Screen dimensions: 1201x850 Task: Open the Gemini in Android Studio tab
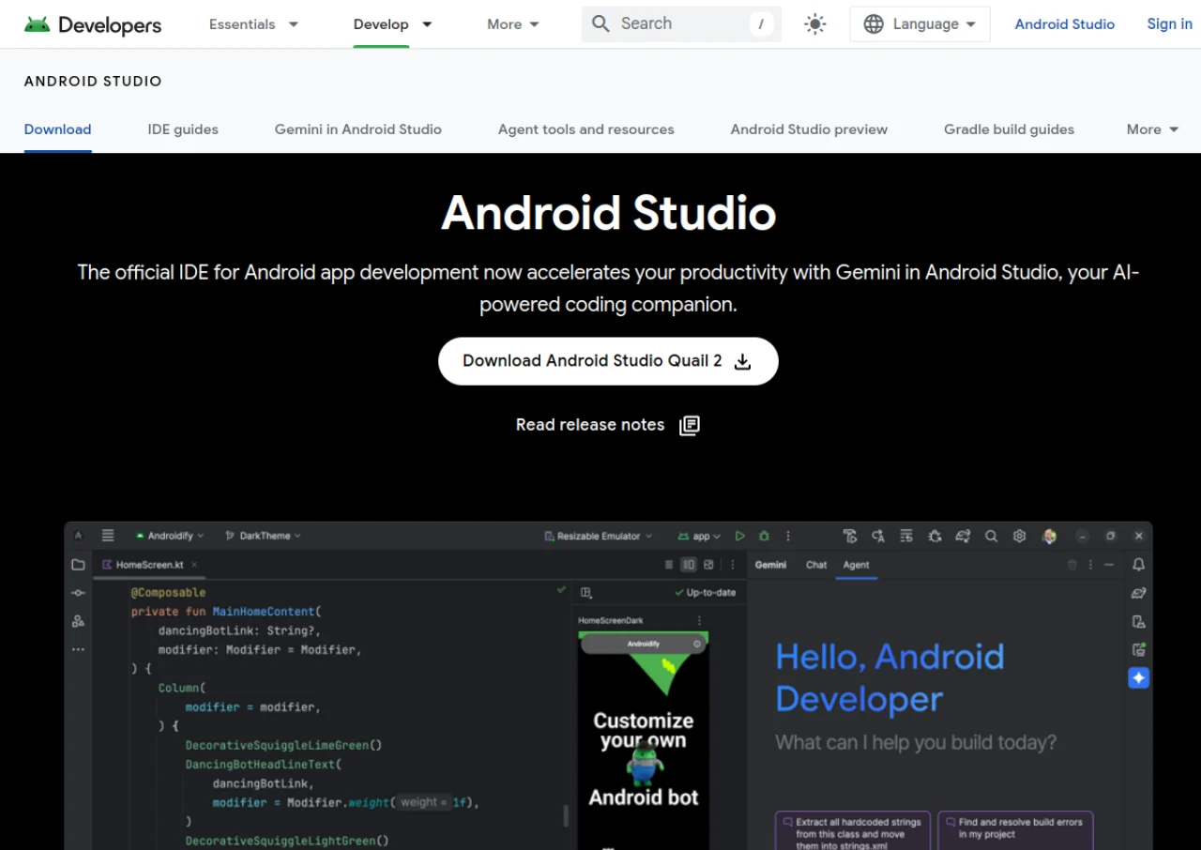pyautogui.click(x=358, y=129)
